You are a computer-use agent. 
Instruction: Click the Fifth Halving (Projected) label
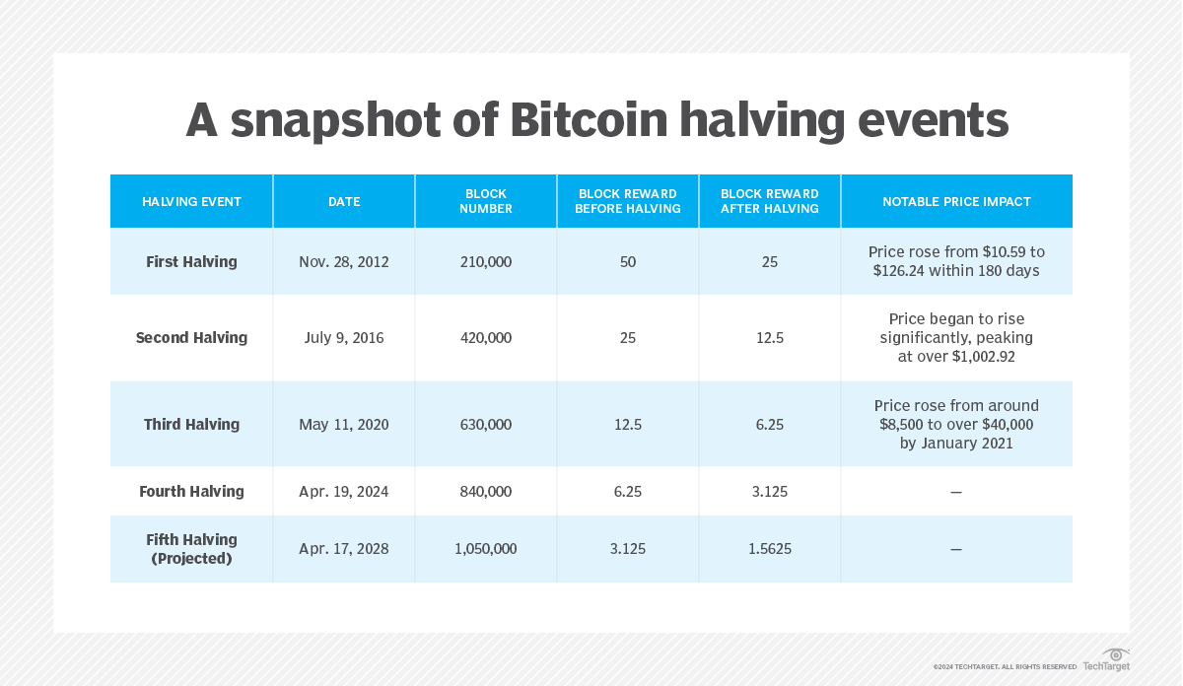tap(191, 549)
